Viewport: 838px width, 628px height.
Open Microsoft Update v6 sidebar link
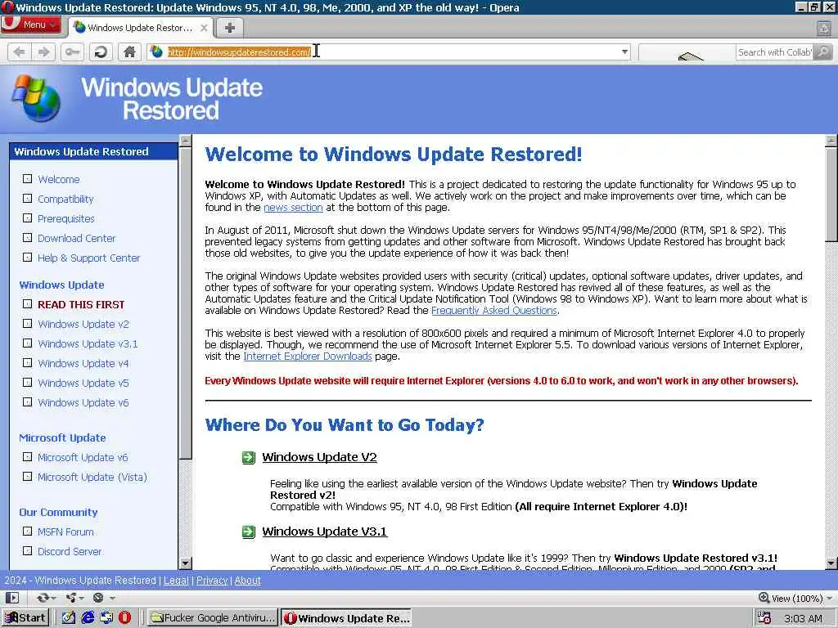[x=83, y=458]
